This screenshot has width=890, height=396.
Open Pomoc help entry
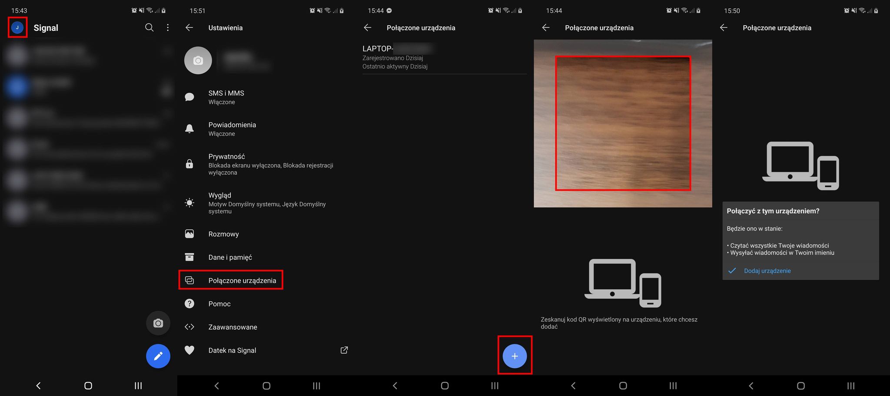tap(266, 304)
